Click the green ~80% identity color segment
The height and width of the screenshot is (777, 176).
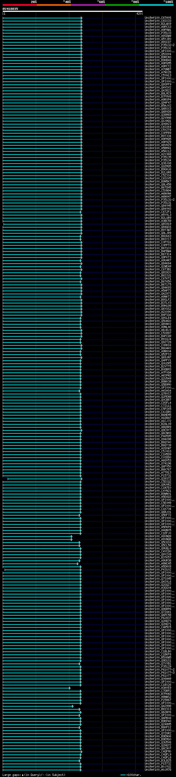point(122,5)
